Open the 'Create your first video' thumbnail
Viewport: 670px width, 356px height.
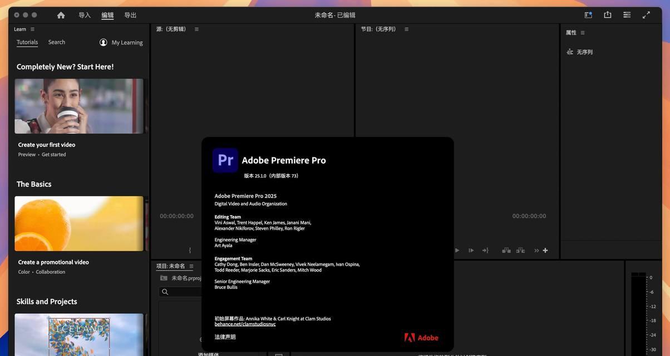point(79,106)
